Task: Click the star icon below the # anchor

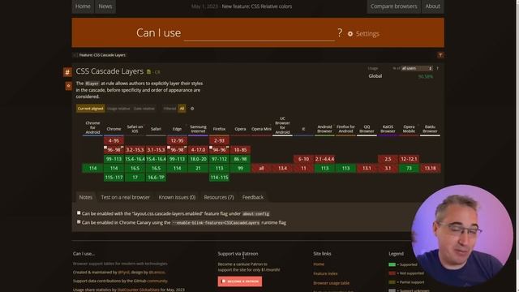Action: (x=68, y=86)
